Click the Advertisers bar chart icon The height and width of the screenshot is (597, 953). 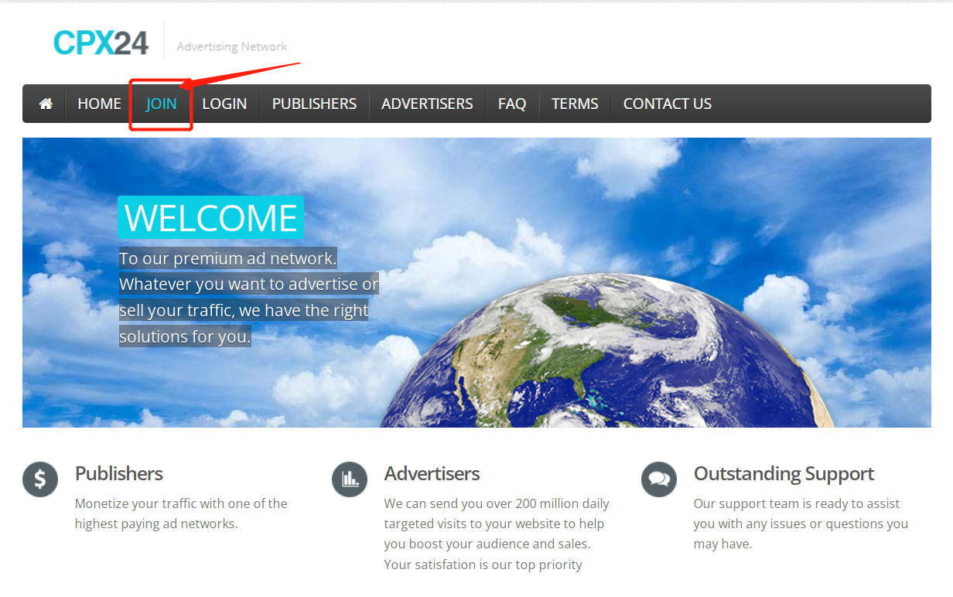tap(350, 479)
